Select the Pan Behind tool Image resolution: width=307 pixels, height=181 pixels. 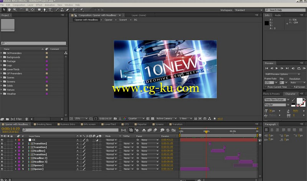pos(33,10)
